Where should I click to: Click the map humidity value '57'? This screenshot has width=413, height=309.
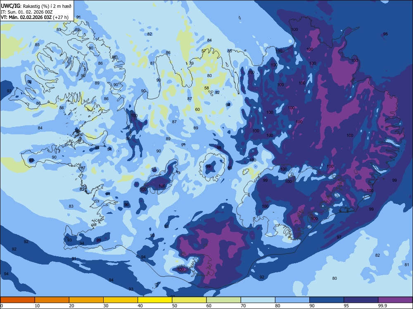click(204, 51)
